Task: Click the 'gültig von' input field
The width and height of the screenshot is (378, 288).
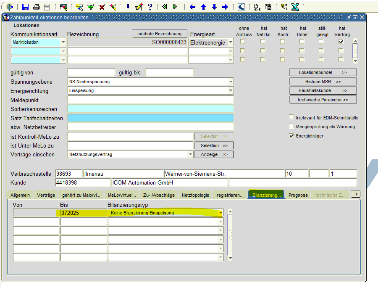Action: coord(91,72)
